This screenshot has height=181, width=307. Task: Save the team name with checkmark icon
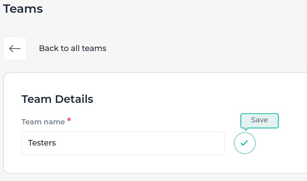click(244, 143)
